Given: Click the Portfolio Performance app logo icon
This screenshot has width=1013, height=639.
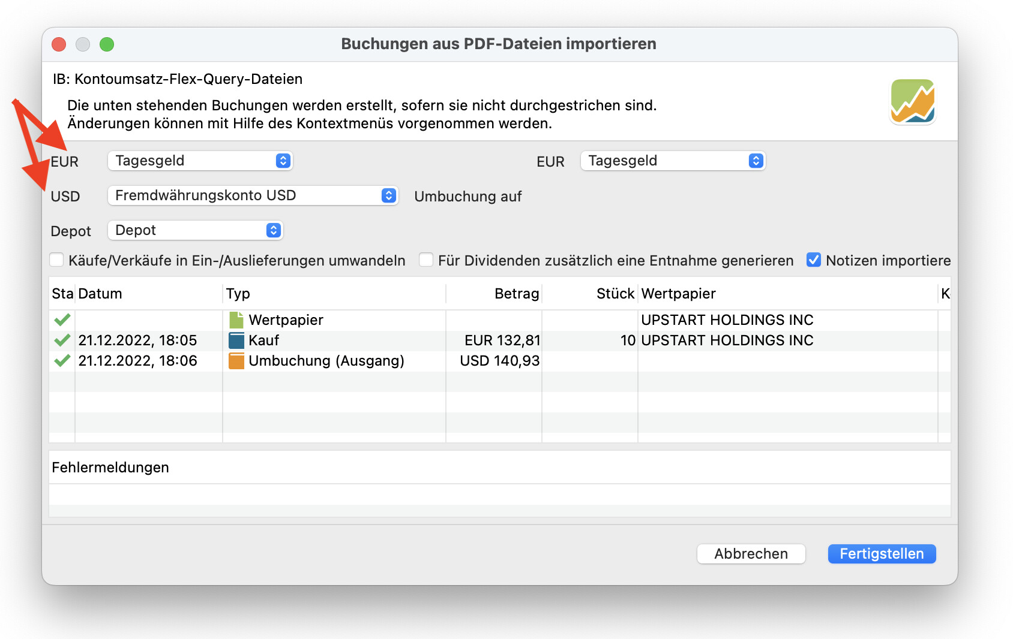Looking at the screenshot, I should point(912,101).
